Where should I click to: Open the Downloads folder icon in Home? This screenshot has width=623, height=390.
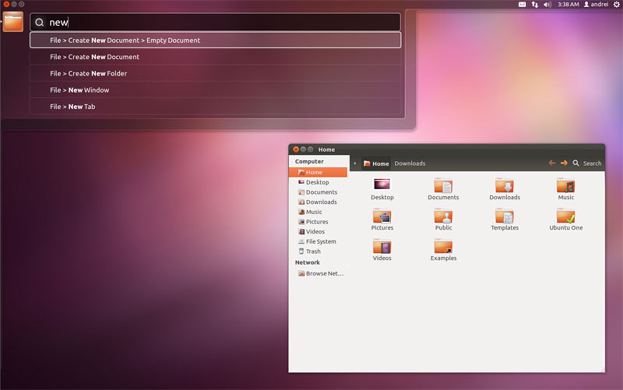505,186
